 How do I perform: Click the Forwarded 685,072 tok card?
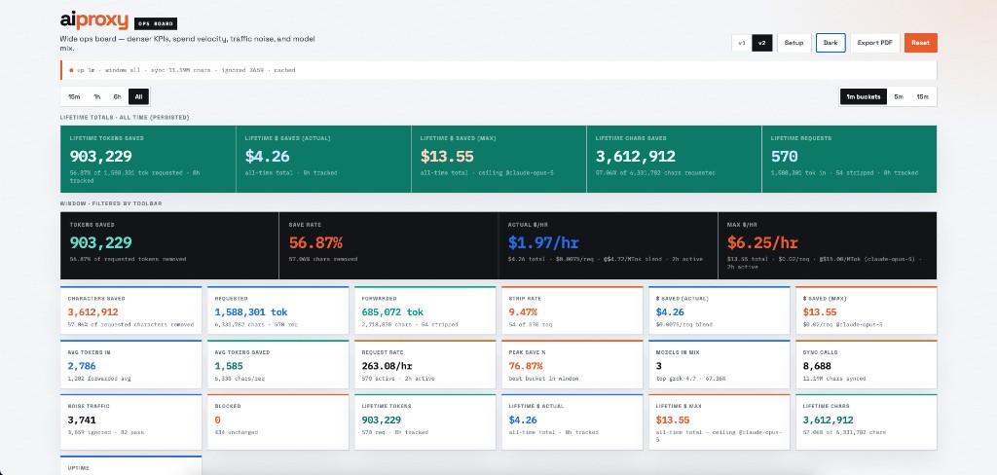pyautogui.click(x=425, y=311)
